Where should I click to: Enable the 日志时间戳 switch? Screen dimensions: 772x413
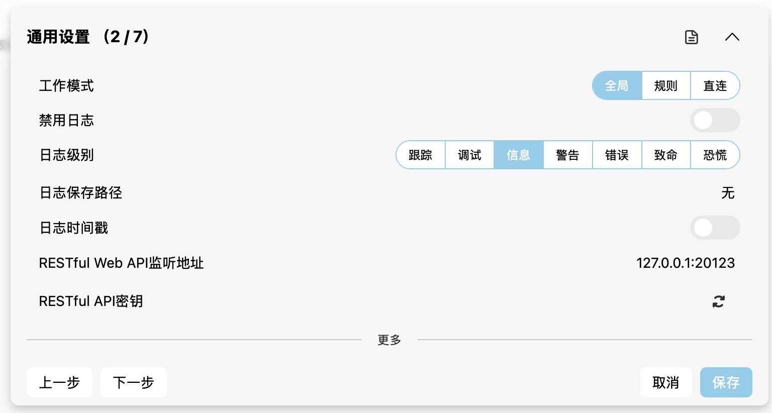[715, 228]
